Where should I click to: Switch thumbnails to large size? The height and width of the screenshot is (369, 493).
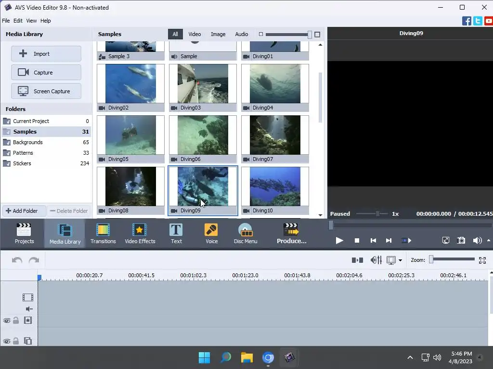(317, 34)
